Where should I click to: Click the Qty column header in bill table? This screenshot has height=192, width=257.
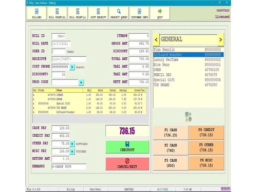[87, 90]
